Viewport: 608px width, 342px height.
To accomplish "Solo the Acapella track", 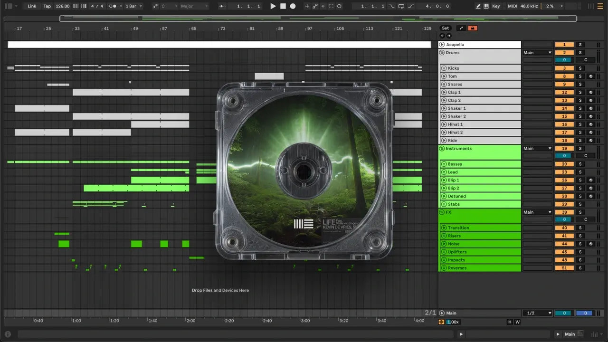I will 579,45.
